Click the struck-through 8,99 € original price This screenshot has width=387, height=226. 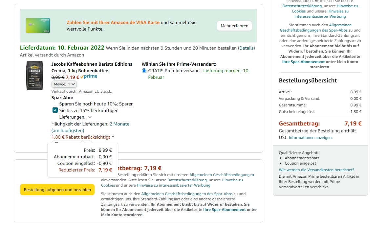tap(58, 77)
